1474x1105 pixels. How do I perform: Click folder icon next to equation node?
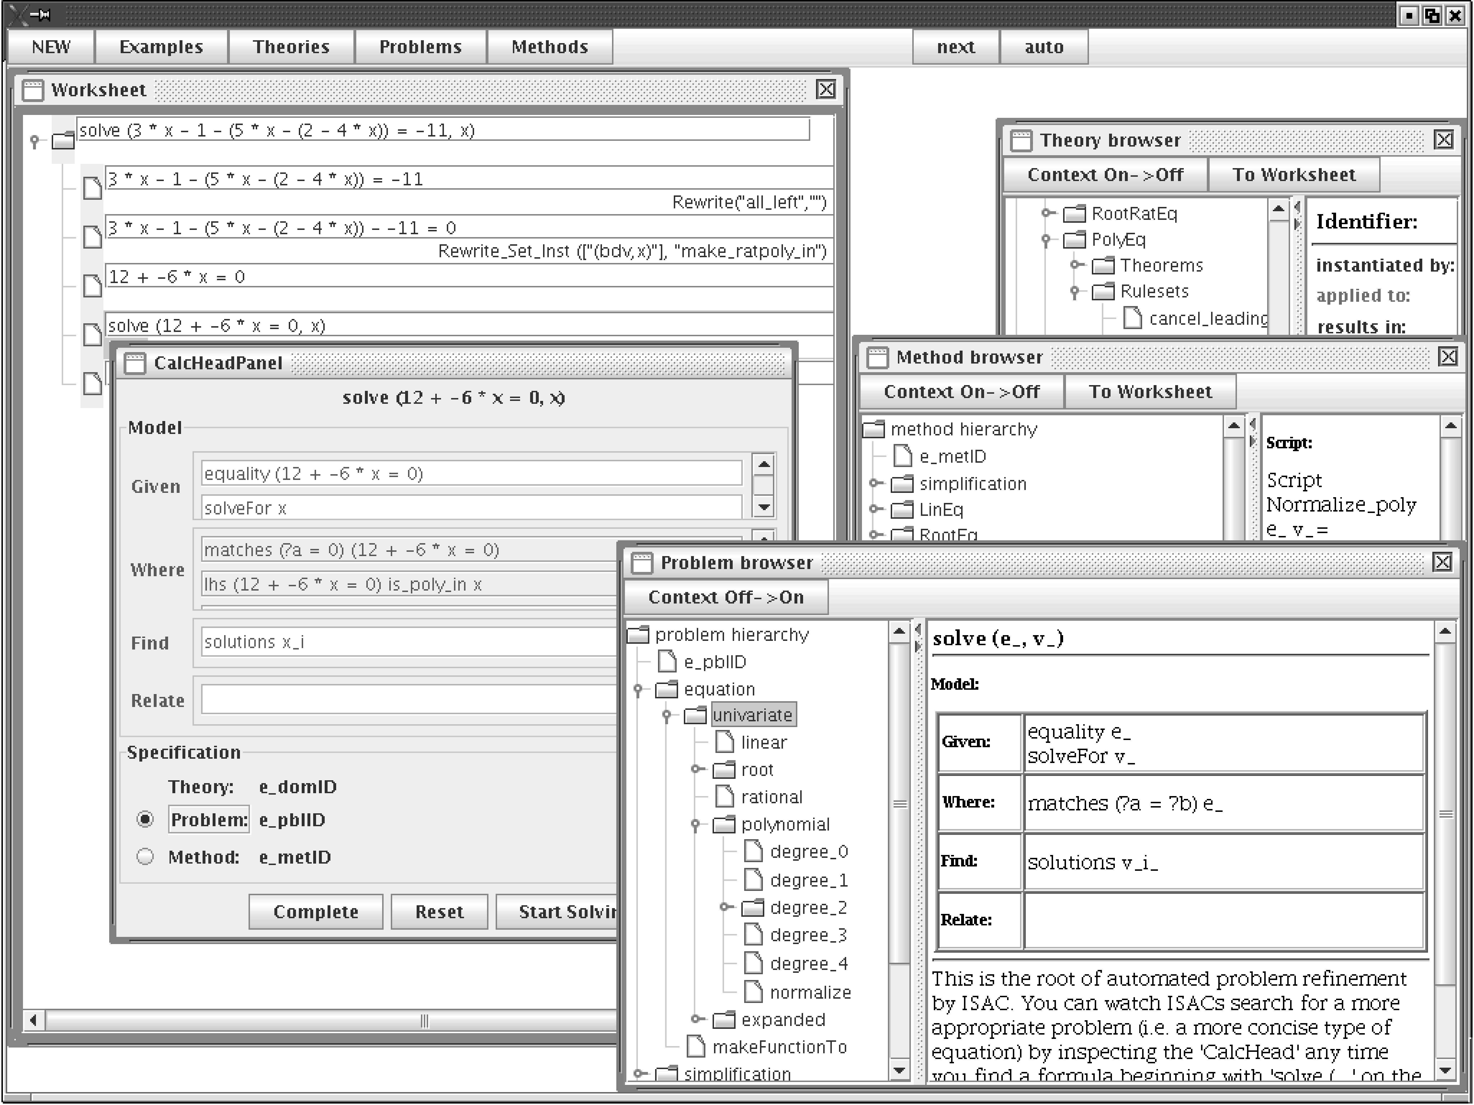[666, 690]
